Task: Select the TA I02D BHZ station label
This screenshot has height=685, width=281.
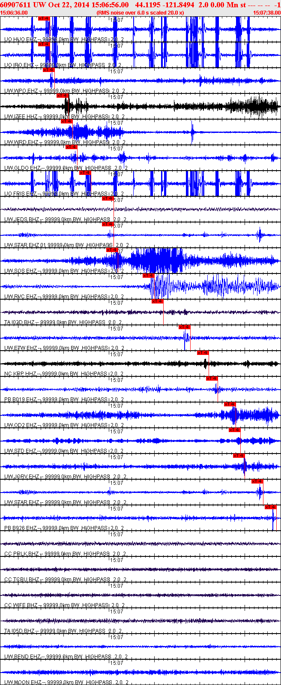Action: point(63,322)
